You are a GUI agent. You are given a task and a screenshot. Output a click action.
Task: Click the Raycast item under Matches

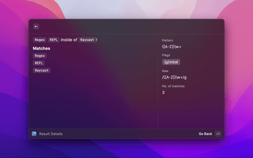42,70
